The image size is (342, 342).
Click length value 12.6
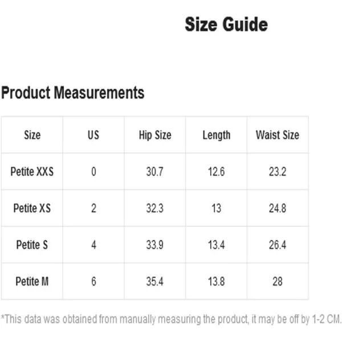[x=216, y=172]
